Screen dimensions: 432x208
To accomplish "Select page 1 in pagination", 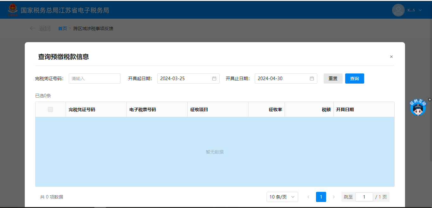I will 321,197.
